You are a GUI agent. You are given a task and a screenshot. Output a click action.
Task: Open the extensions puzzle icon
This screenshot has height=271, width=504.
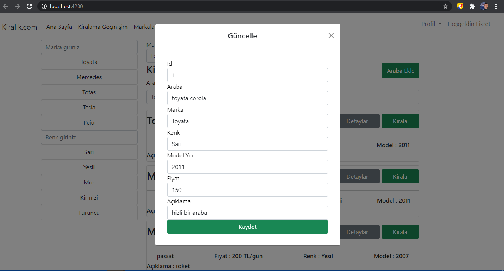[471, 6]
